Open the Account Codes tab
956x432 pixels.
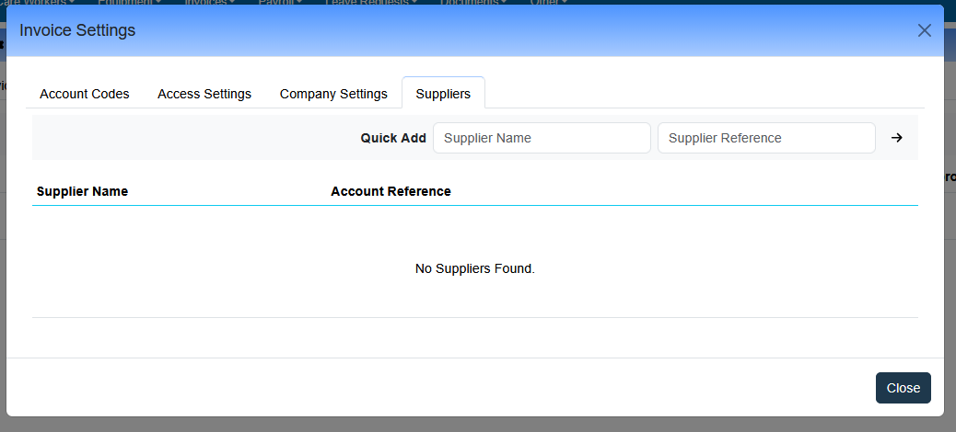pyautogui.click(x=85, y=94)
